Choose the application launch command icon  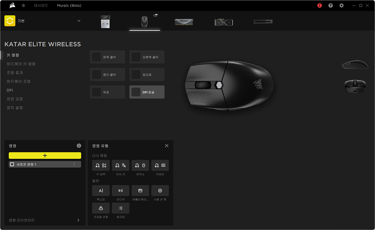pos(140,191)
